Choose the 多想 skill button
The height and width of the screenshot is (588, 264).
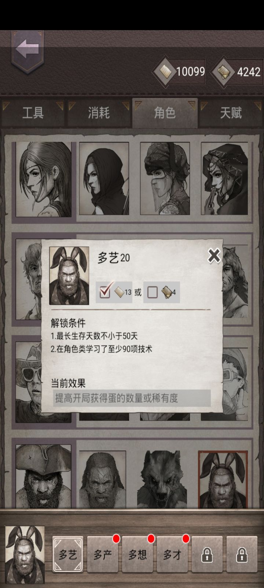(x=137, y=554)
